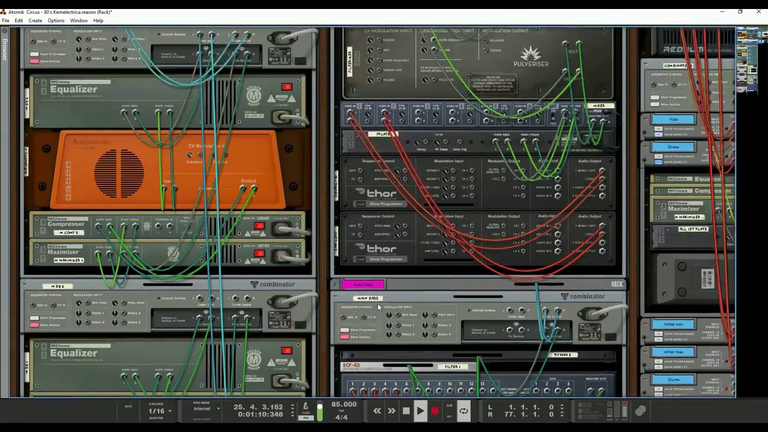Click the MAIN BASS tape label
This screenshot has height=432, width=768.
point(368,298)
